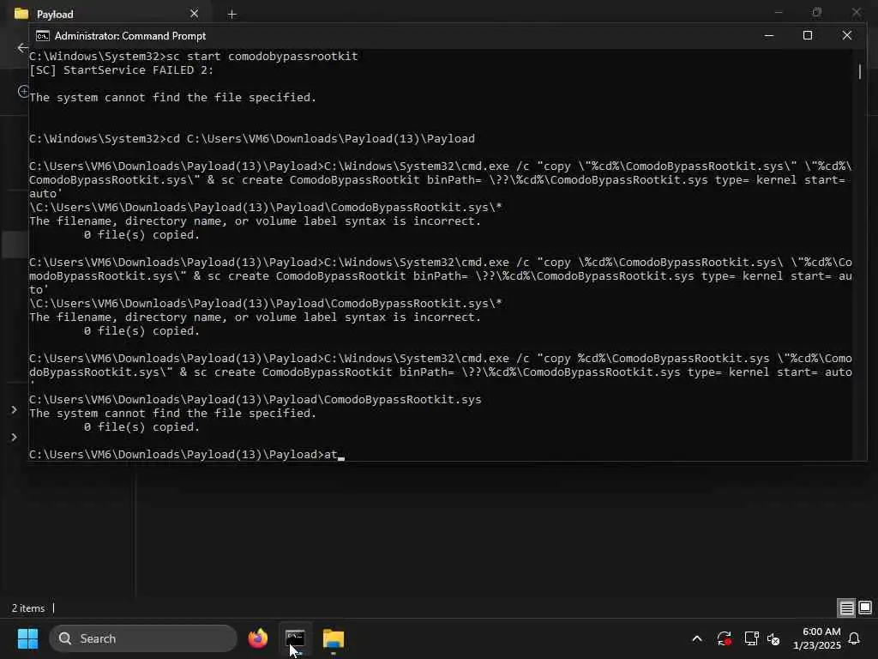
Task: Click the Command Prompt title bar icon
Action: [43, 36]
